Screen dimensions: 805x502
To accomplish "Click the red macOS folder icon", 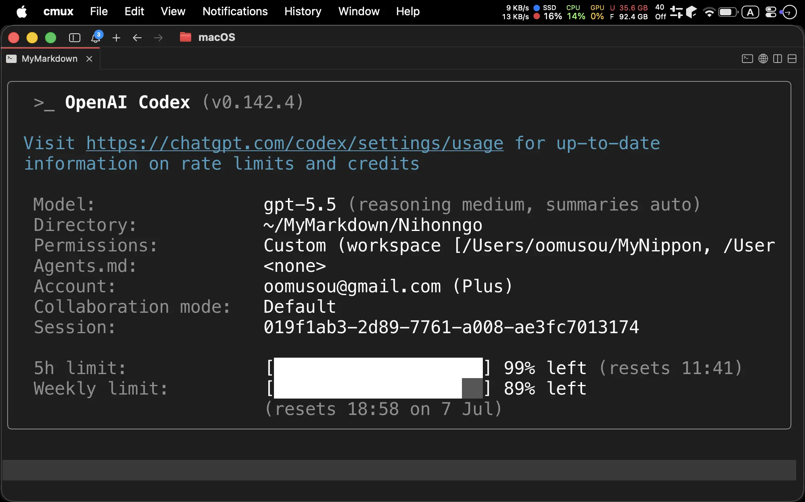I will 186,37.
